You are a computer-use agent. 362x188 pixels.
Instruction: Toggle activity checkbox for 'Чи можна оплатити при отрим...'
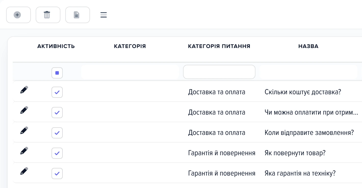pos(57,113)
